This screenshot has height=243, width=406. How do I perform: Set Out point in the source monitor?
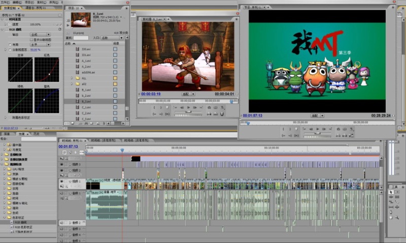tap(161, 107)
